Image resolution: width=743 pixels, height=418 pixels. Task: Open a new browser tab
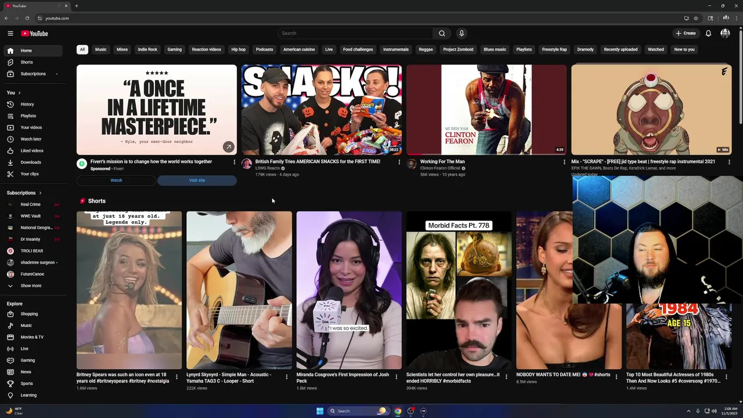click(x=77, y=6)
